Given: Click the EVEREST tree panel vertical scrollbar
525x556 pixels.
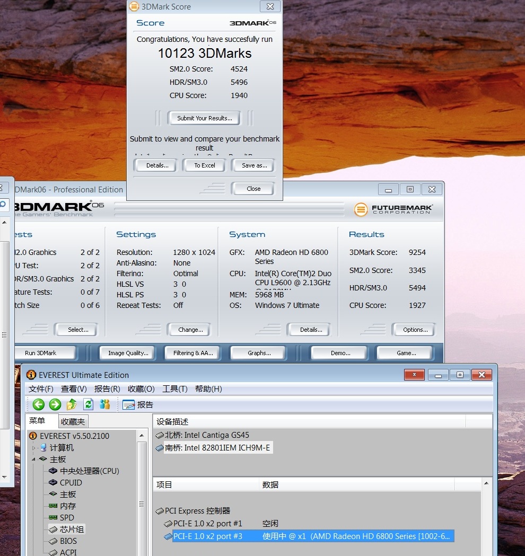Looking at the screenshot, I should coord(142,504).
